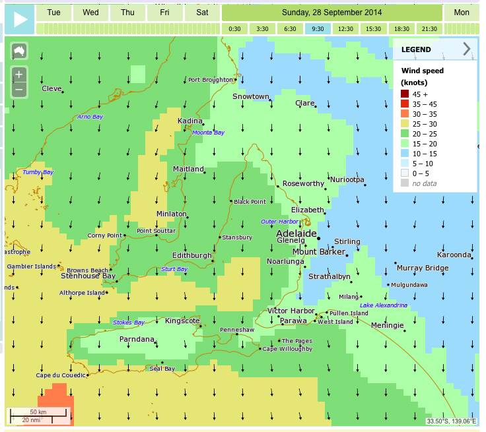Select the 0:30 time step
Image resolution: width=486 pixels, height=432 pixels.
(x=234, y=29)
